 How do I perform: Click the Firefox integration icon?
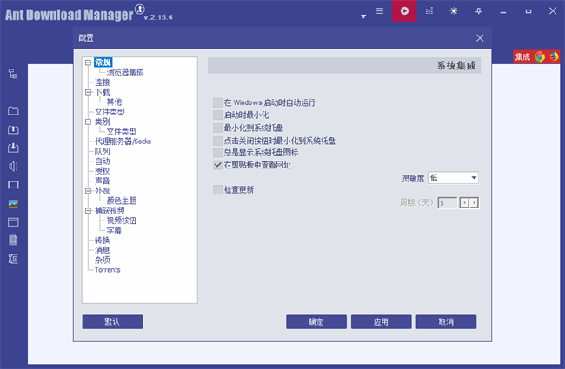(553, 56)
